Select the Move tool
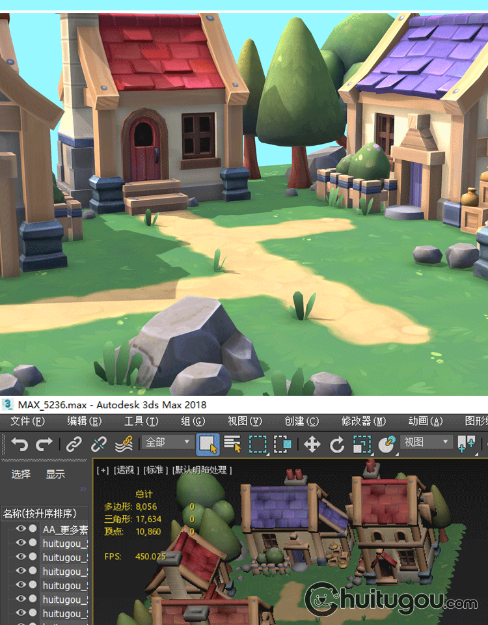 click(312, 445)
